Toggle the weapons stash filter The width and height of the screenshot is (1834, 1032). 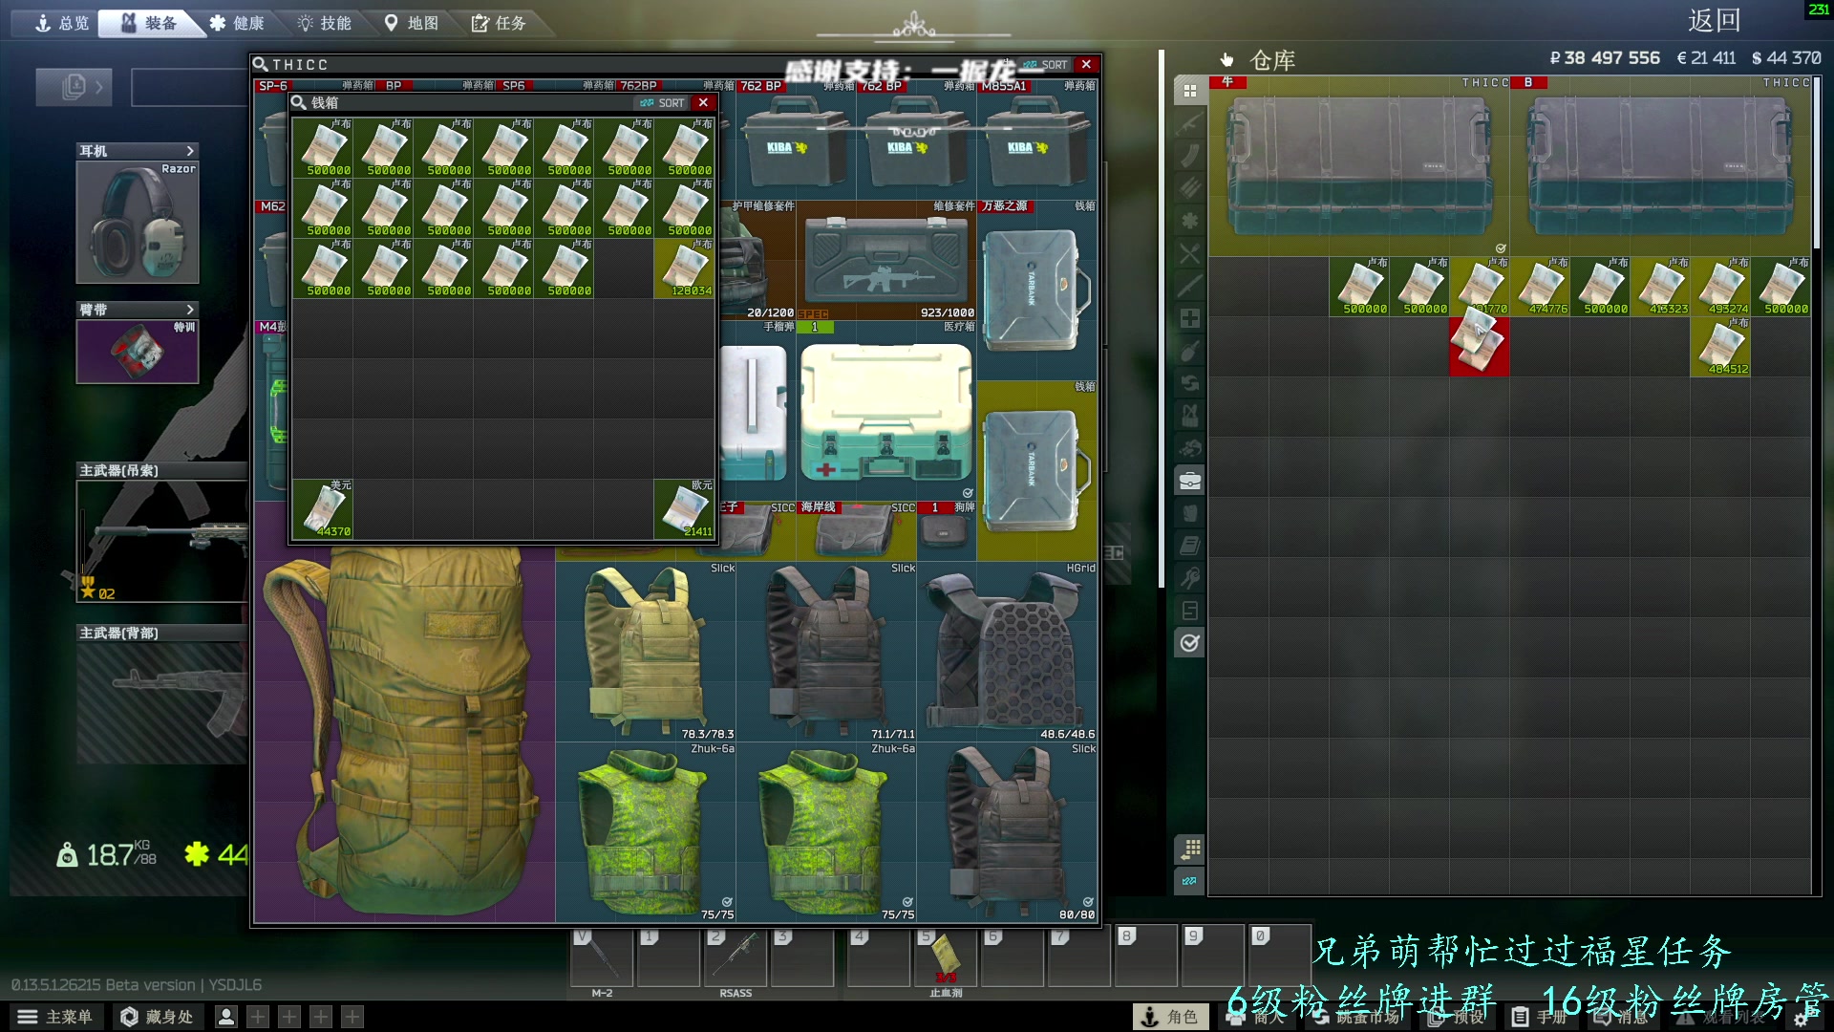pos(1189,123)
